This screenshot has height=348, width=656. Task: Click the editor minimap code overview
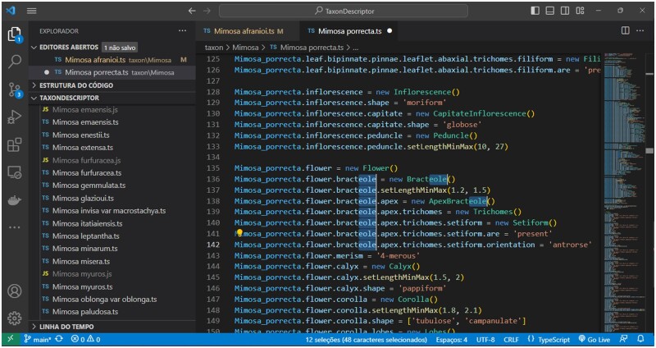click(624, 193)
